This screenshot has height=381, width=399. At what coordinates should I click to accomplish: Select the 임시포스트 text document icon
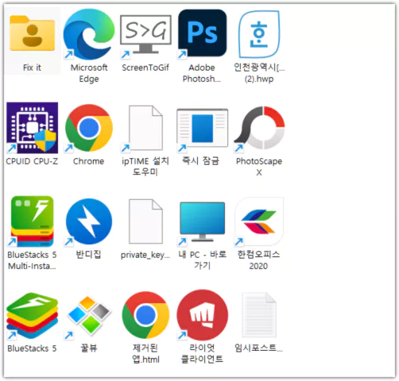point(259,315)
